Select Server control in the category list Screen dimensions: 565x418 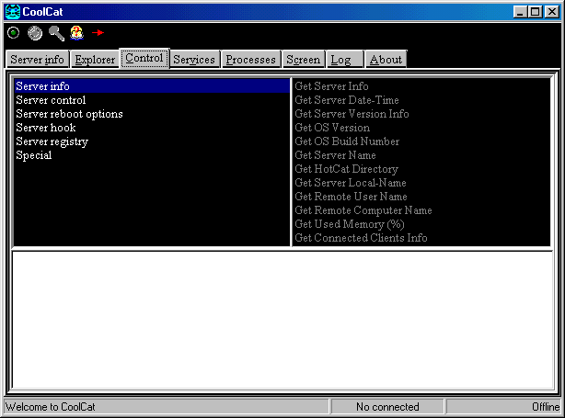(51, 100)
